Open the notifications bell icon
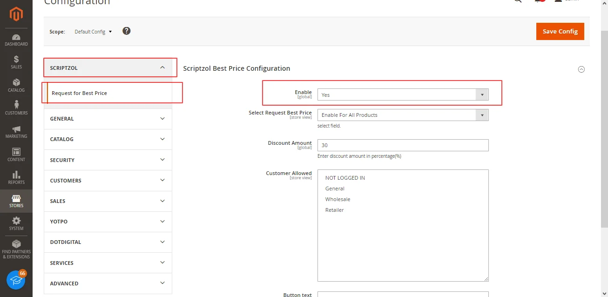608x297 pixels. [x=539, y=1]
